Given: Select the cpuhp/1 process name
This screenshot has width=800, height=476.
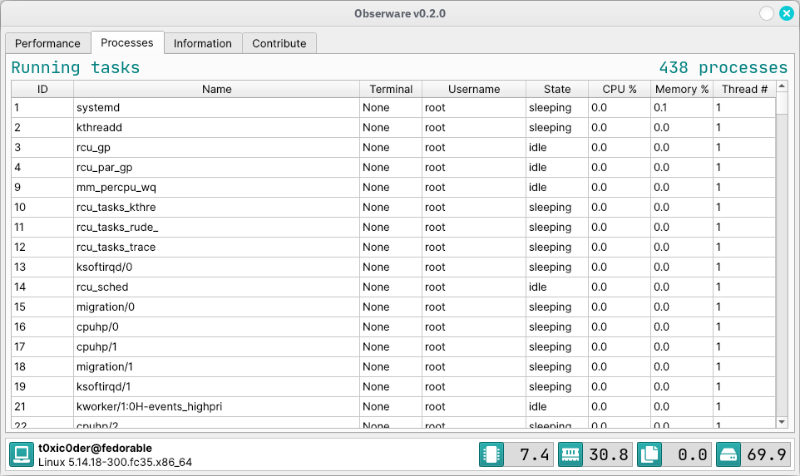Looking at the screenshot, I should [x=96, y=346].
